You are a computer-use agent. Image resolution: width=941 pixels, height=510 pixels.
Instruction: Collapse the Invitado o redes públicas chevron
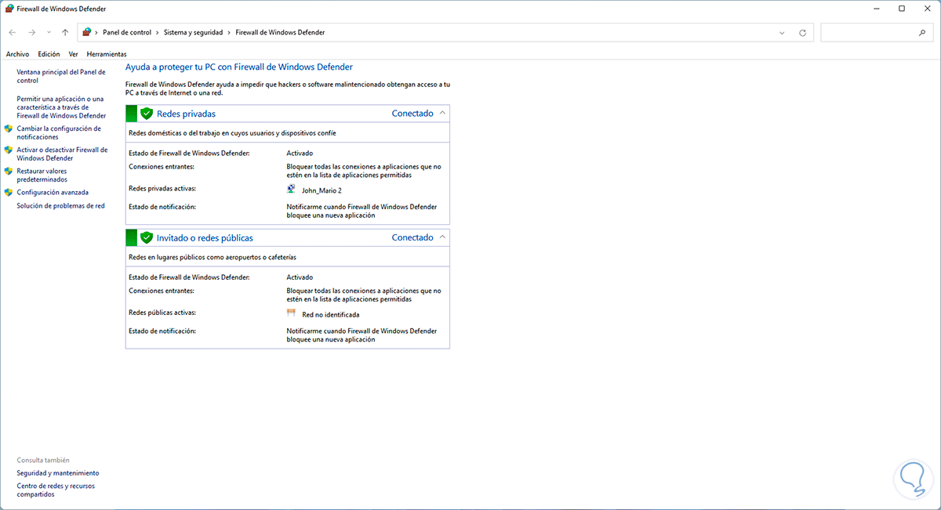442,237
